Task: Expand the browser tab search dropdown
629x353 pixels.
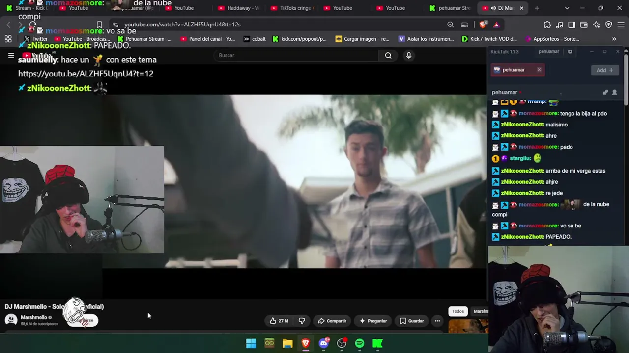Action: click(x=567, y=8)
